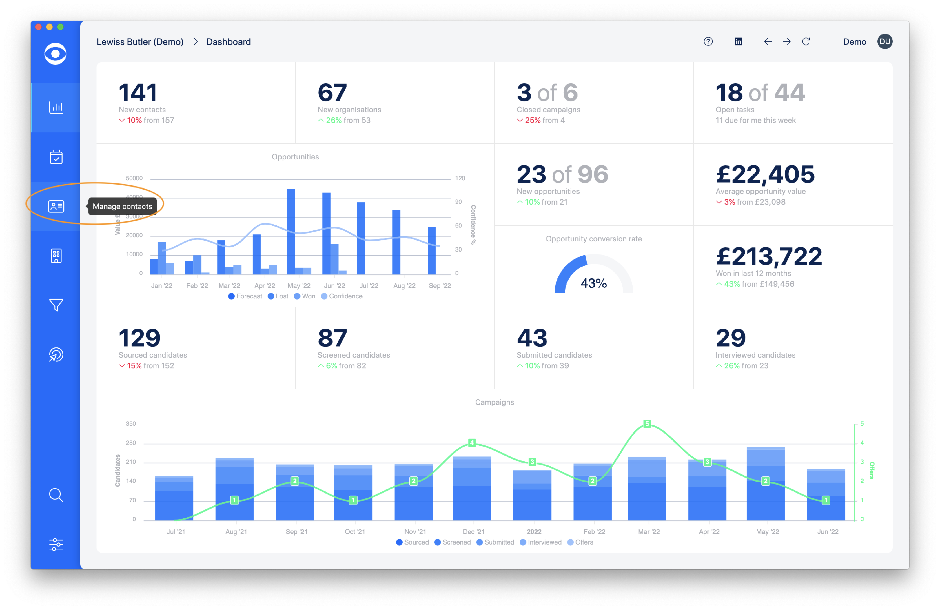Navigate forward with the right arrow
Viewport: 940px width, 610px height.
(786, 41)
